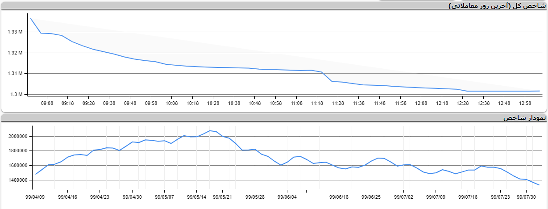Click the 99/07/02 date label
548x209 pixels.
click(403, 196)
